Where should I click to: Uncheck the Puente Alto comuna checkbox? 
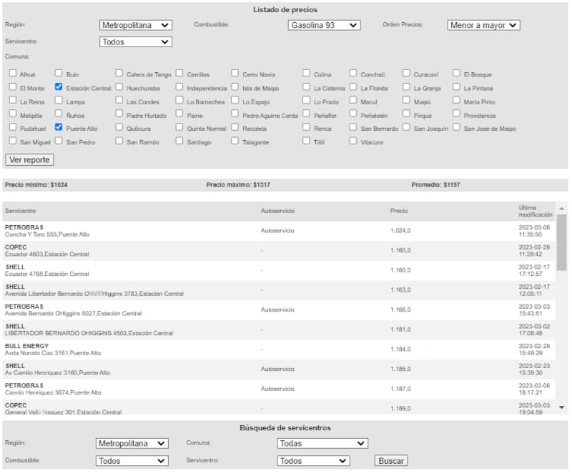pyautogui.click(x=59, y=128)
